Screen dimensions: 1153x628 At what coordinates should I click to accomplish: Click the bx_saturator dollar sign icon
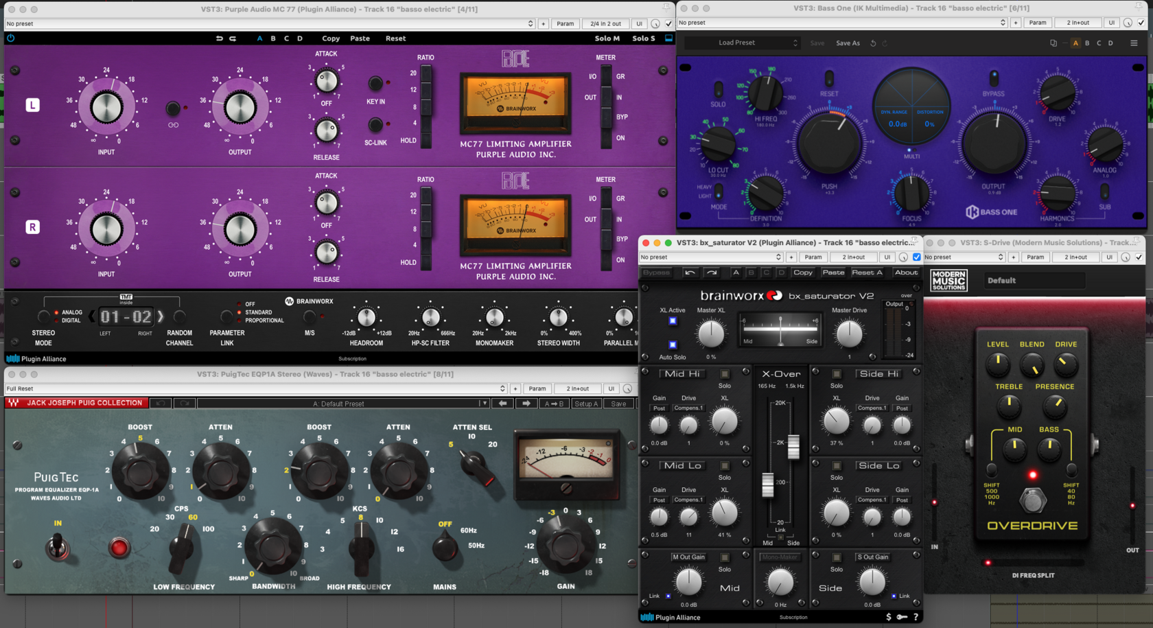(889, 617)
